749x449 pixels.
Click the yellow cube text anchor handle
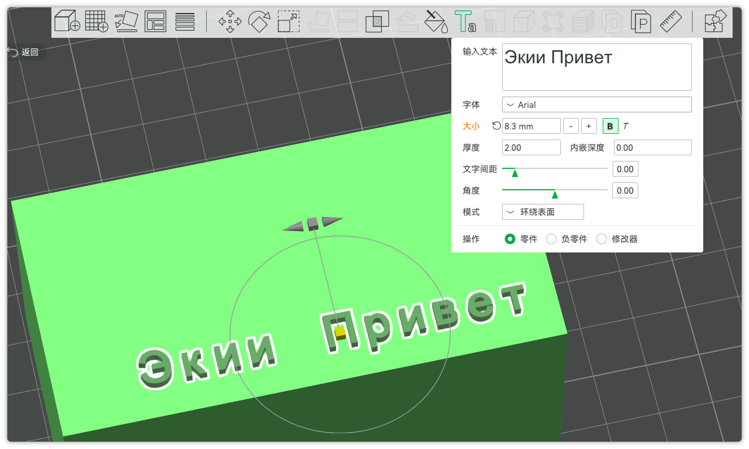point(339,332)
